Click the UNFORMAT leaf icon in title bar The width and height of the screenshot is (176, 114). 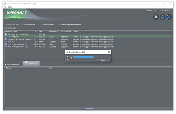tap(5, 4)
